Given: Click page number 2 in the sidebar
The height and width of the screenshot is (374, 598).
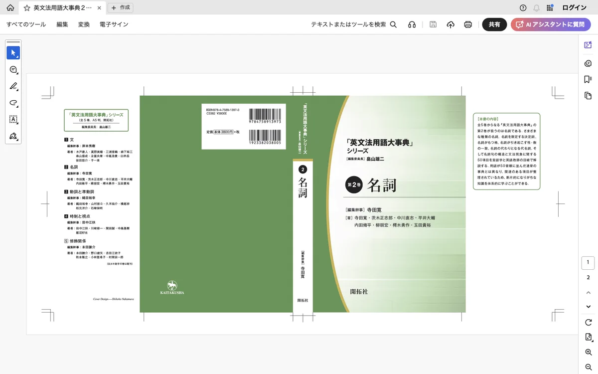Looking at the screenshot, I should [x=588, y=278].
